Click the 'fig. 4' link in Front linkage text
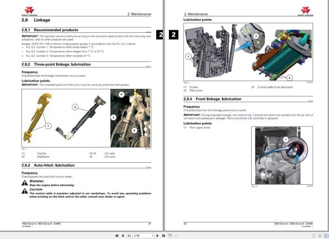 click(x=251, y=115)
